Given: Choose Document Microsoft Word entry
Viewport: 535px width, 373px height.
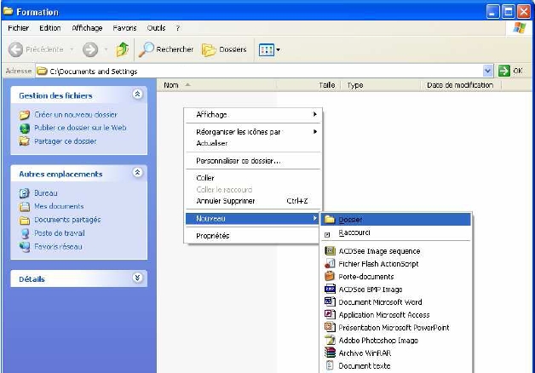Looking at the screenshot, I should point(396,302).
